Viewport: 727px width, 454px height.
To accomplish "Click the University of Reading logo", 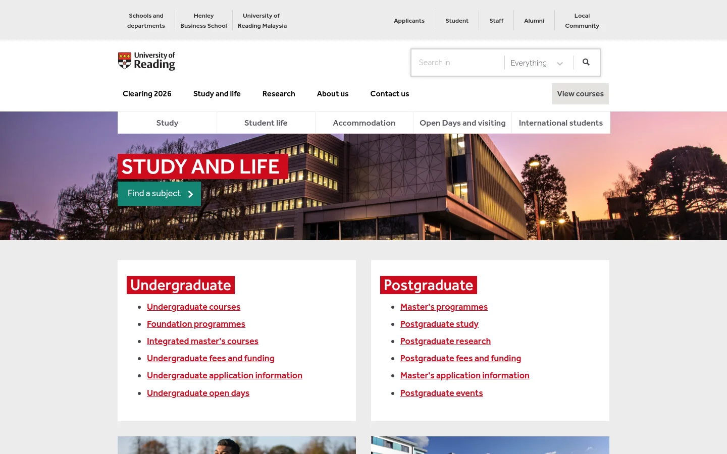I will pyautogui.click(x=146, y=61).
